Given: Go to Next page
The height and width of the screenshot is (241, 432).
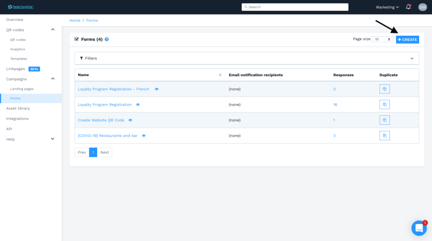Looking at the screenshot, I should [105, 152].
